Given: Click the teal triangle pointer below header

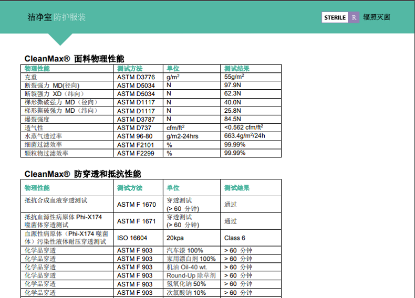Looking at the screenshot, I should pos(60,39).
